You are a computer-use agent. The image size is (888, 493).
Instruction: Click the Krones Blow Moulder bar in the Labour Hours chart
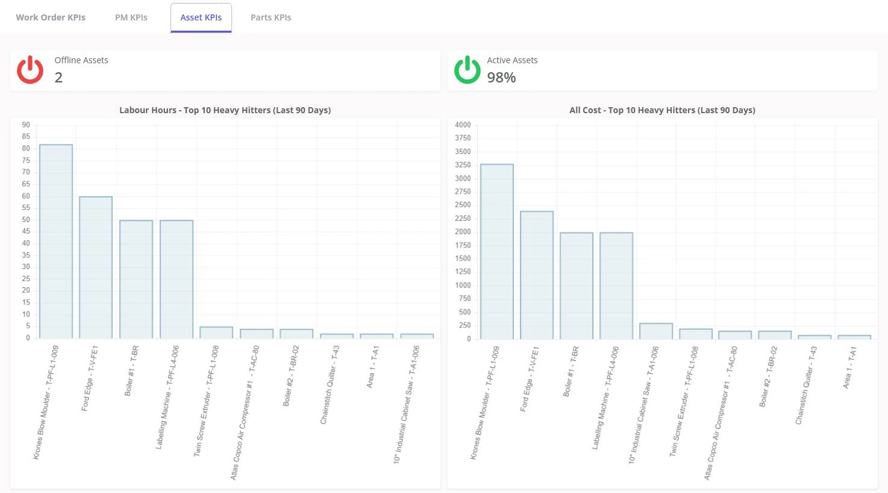tap(56, 241)
